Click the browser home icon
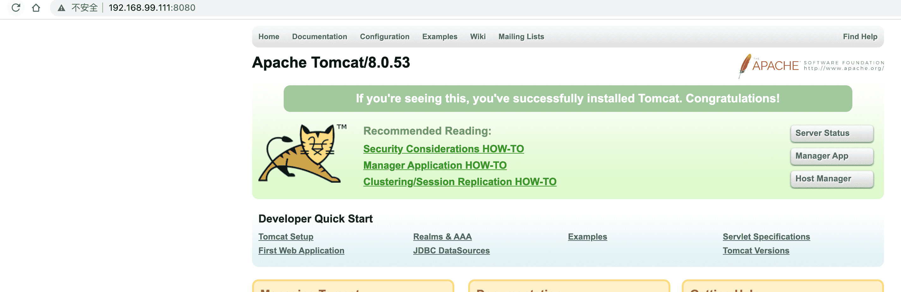 click(36, 8)
